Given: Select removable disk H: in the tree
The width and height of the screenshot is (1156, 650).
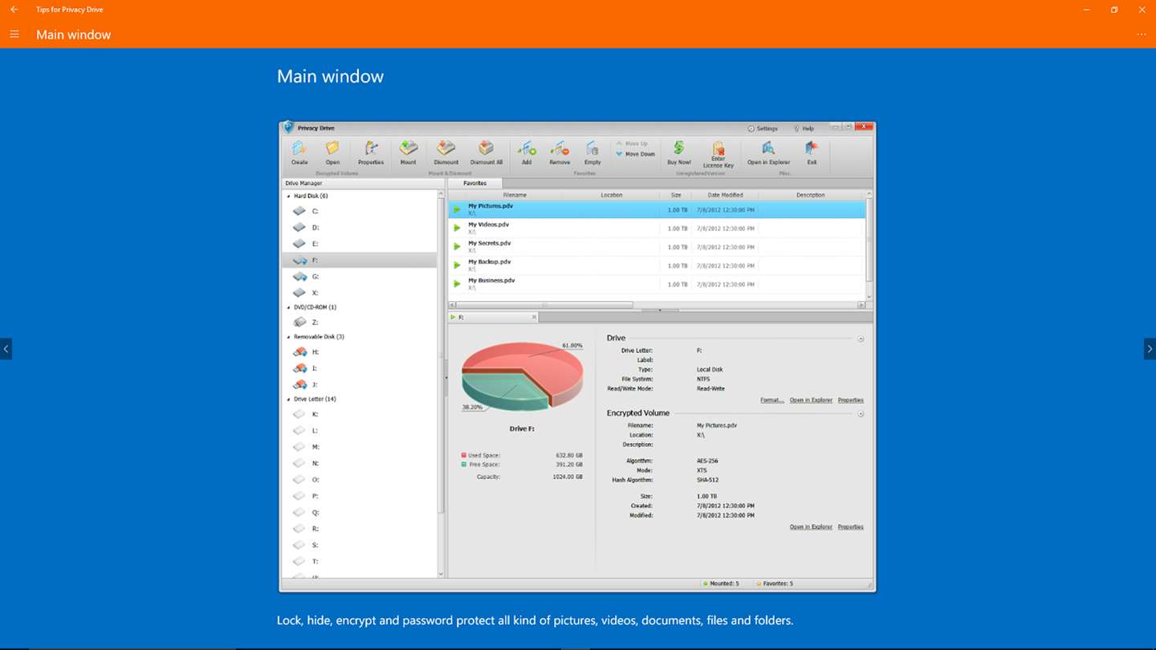Looking at the screenshot, I should pos(359,352).
